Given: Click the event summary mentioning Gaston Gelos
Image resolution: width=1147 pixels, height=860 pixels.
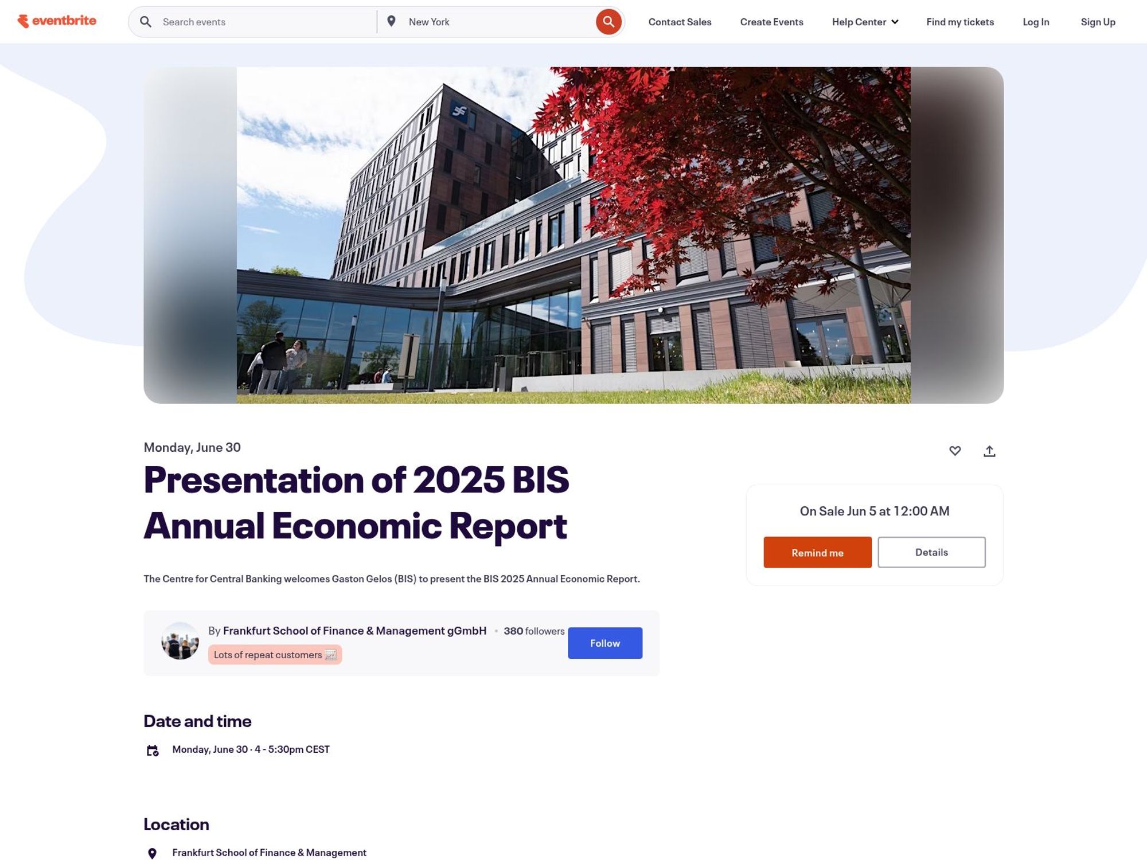Looking at the screenshot, I should (x=392, y=578).
